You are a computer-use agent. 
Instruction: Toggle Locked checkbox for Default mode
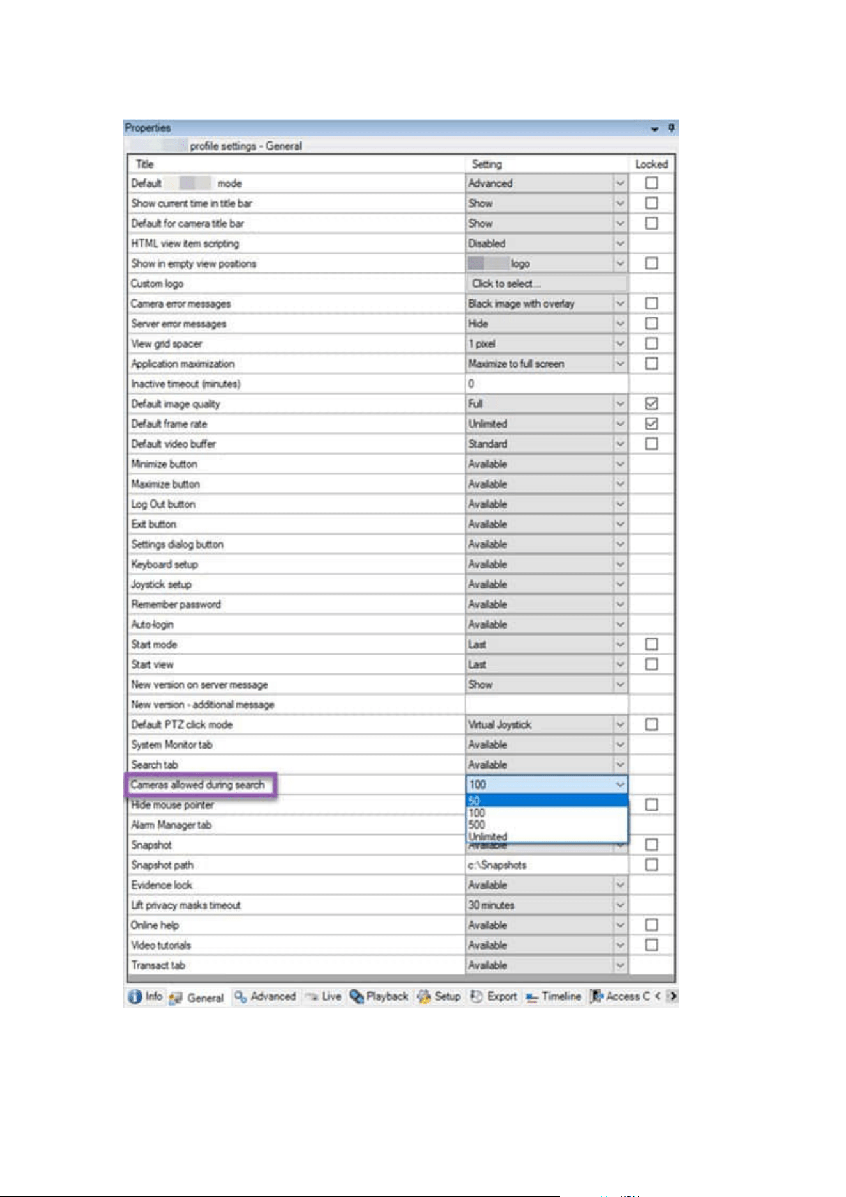coord(651,184)
